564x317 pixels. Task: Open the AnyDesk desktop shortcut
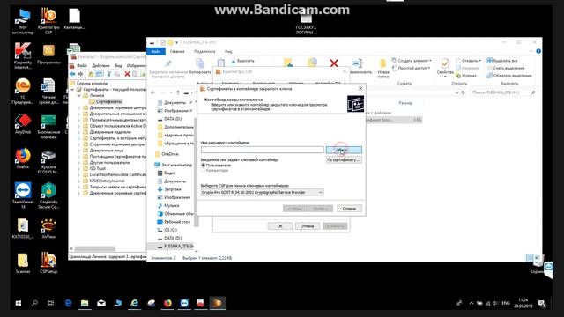23,124
